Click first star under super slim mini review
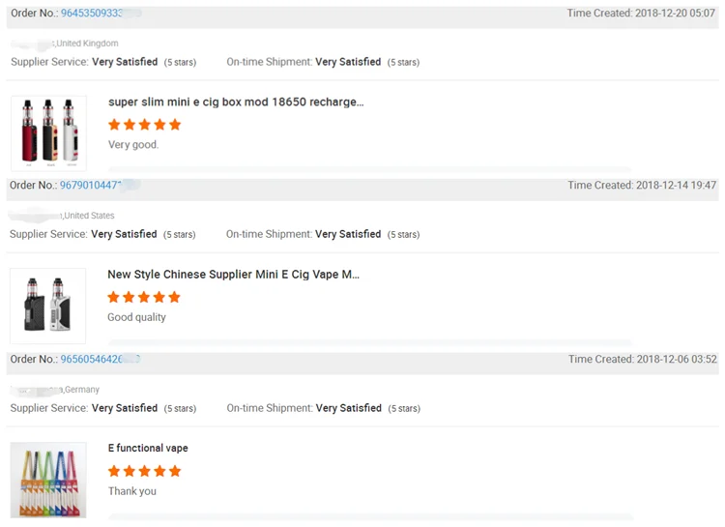Screen dimensions: 725x527 pyautogui.click(x=114, y=125)
